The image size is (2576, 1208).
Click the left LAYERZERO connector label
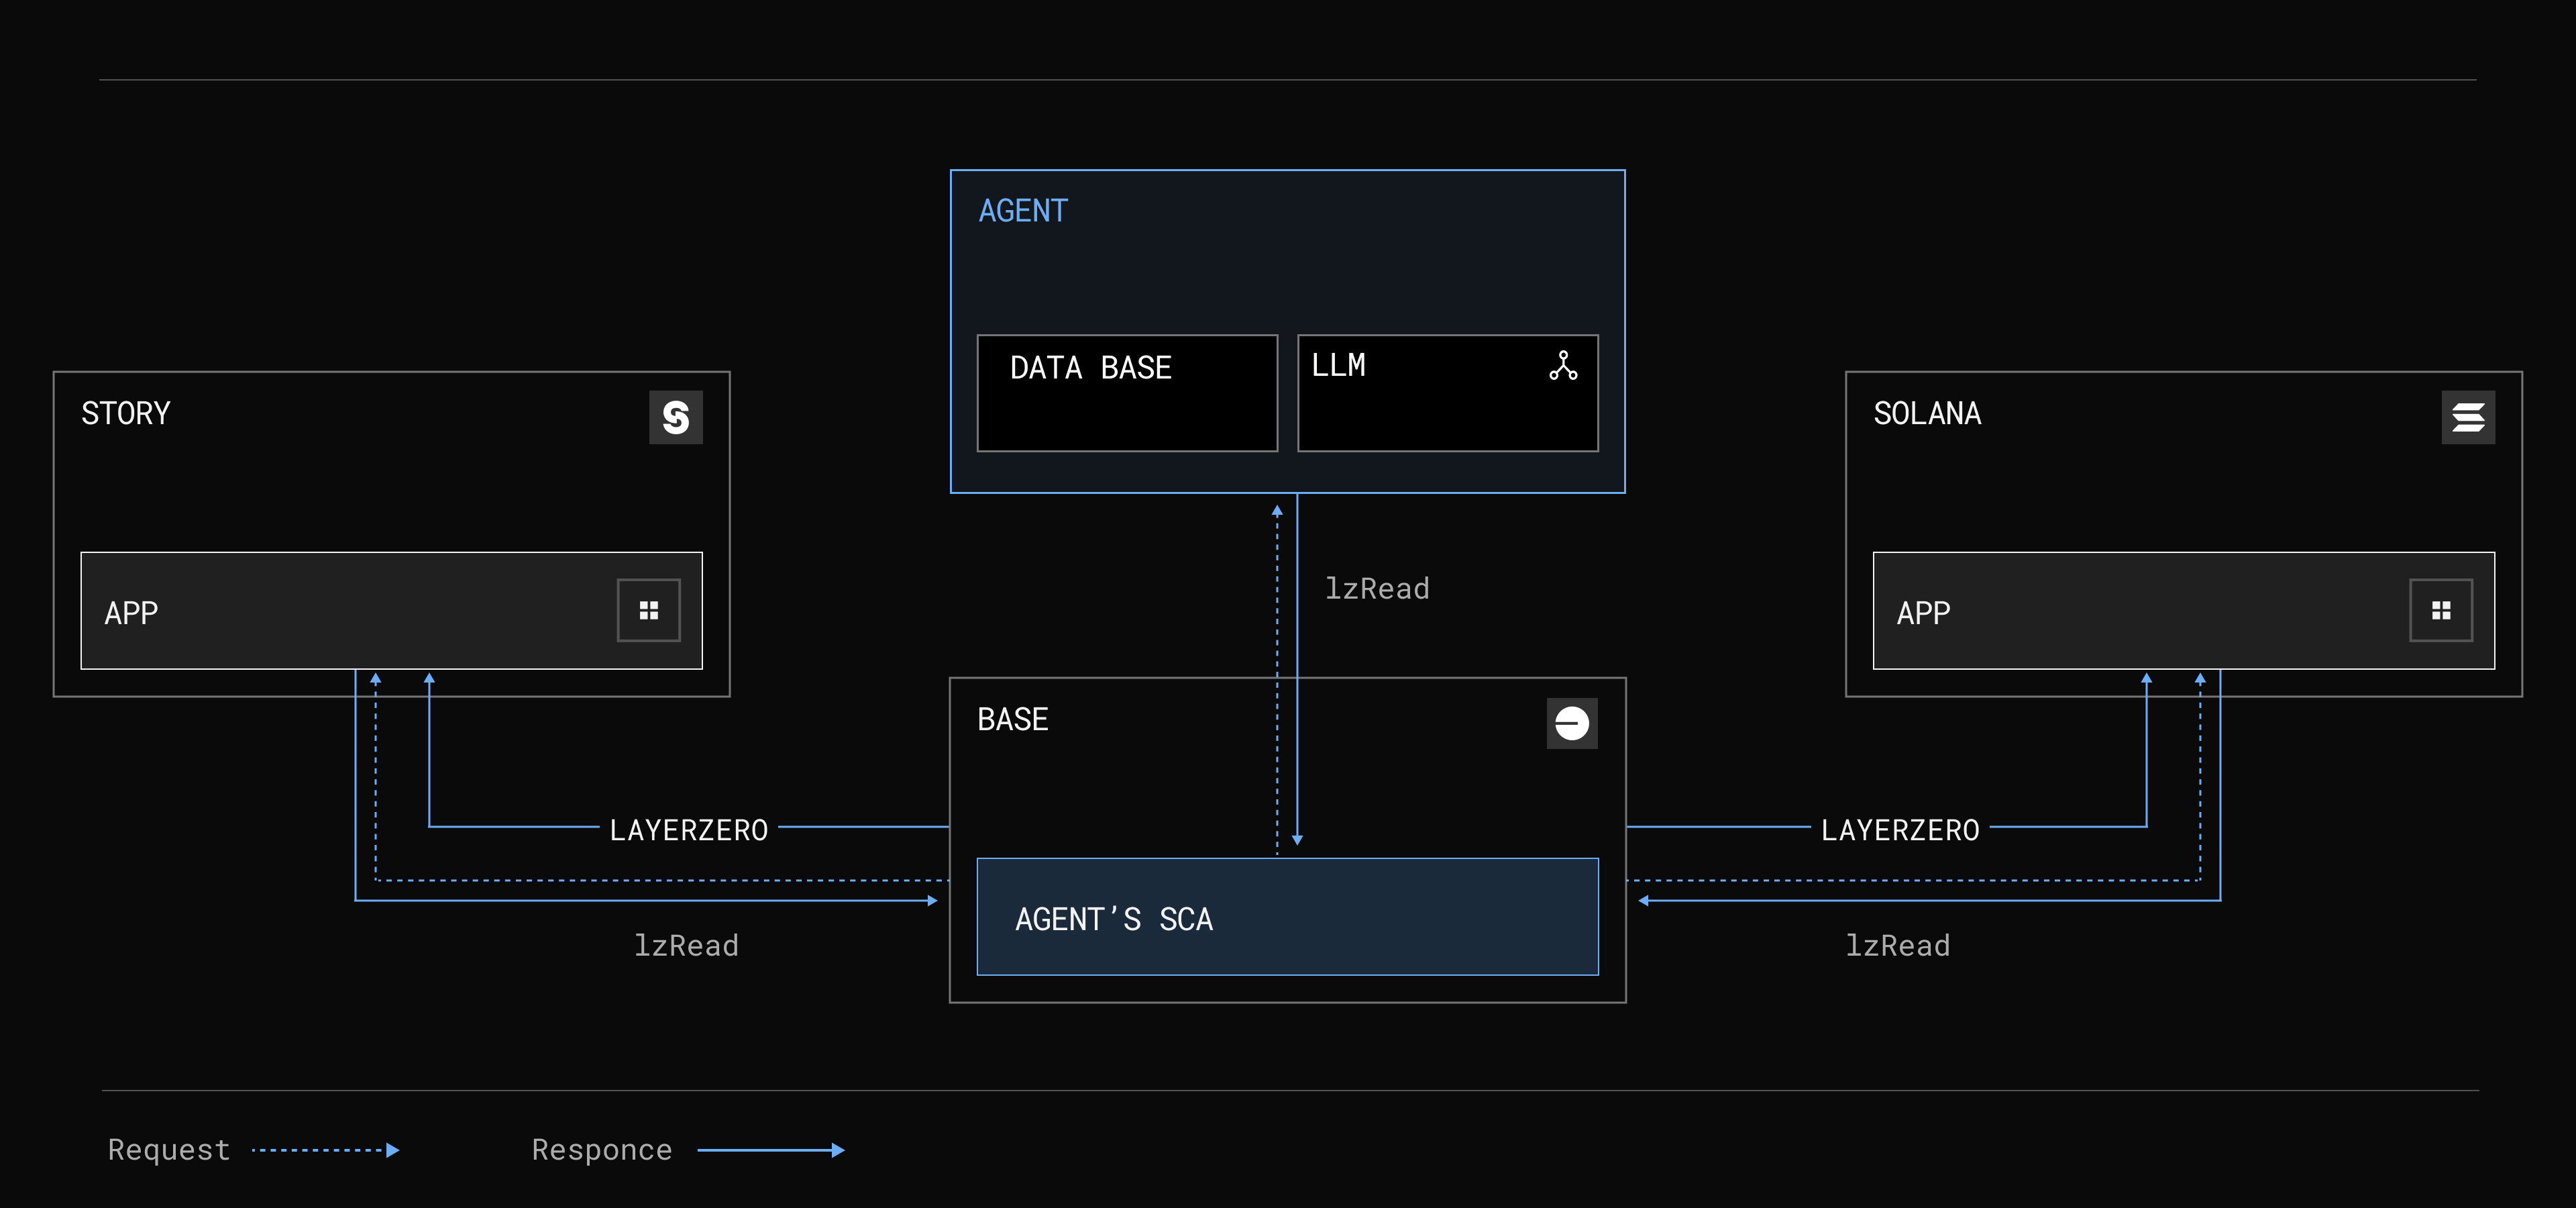coord(688,830)
